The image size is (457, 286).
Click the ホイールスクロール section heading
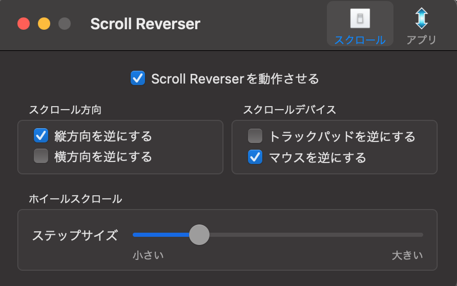[75, 199]
